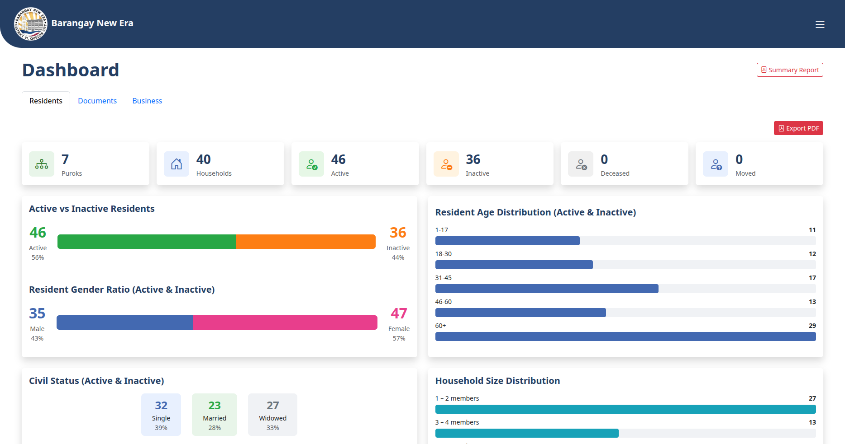Click the 44% Inactive percentage label
The image size is (845, 444).
click(x=398, y=257)
